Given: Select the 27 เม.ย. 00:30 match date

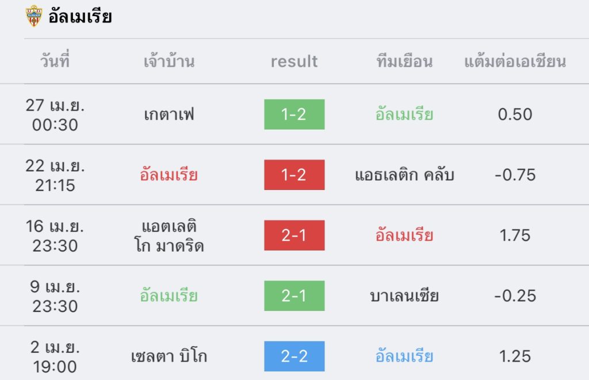Looking at the screenshot, I should click(55, 115).
